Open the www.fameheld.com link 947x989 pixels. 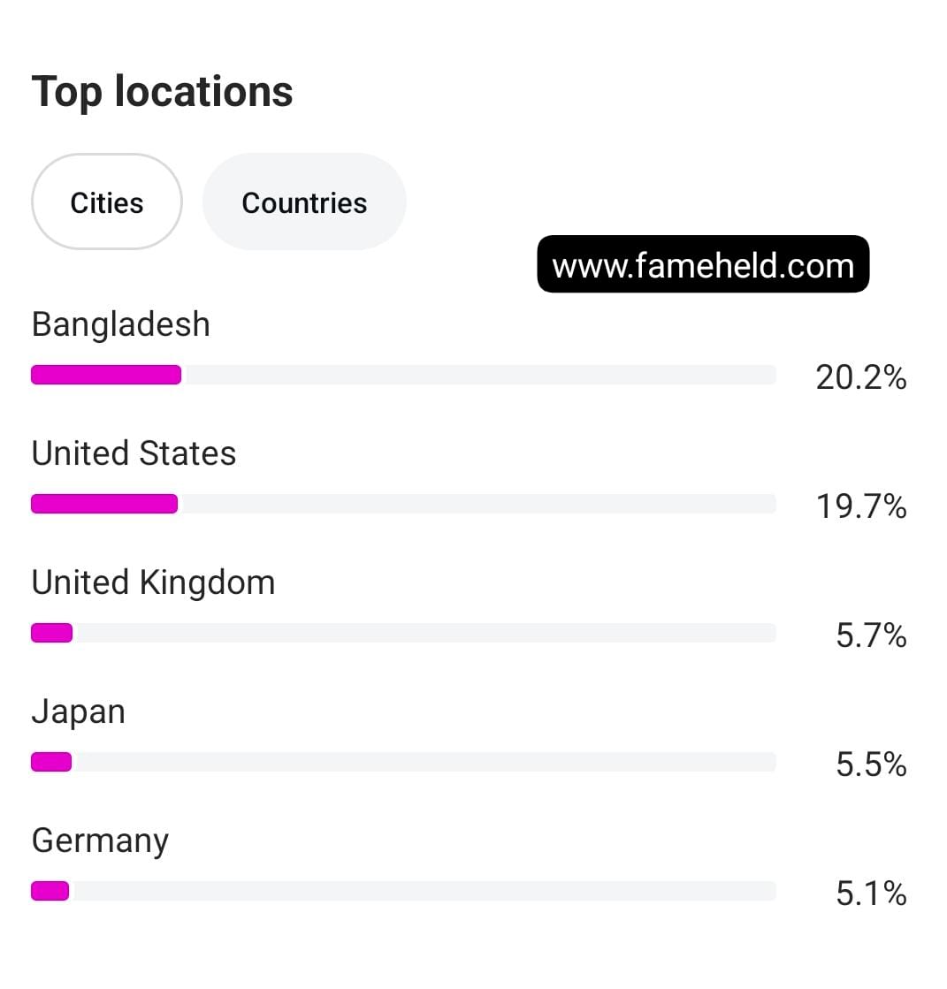(x=703, y=264)
